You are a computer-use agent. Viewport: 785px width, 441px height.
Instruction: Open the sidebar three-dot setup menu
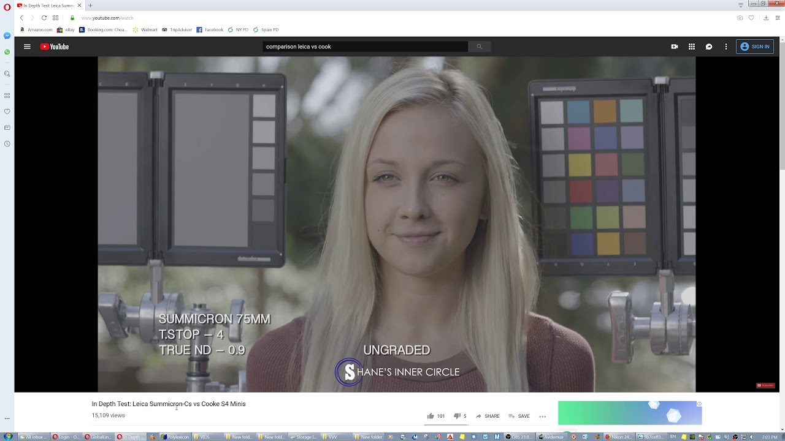pos(7,418)
